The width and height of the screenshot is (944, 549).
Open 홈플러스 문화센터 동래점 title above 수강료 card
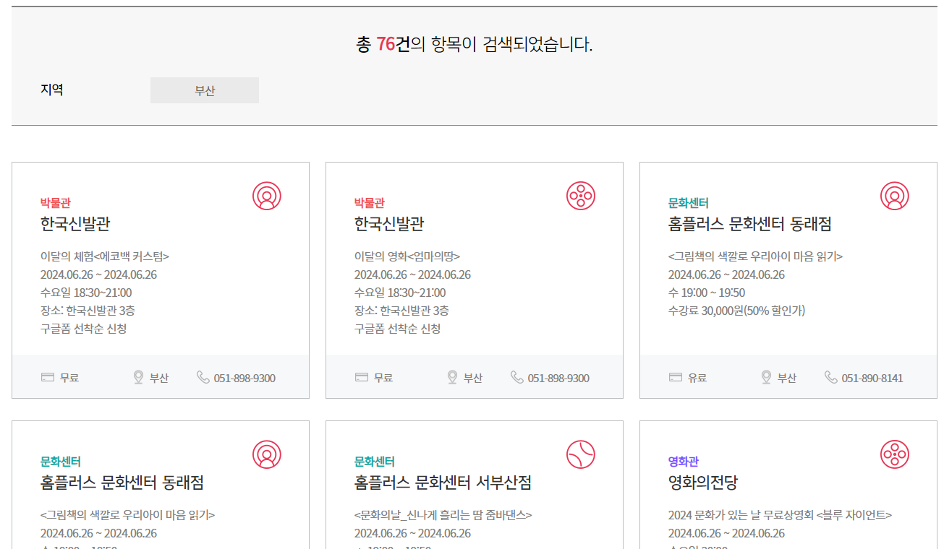coord(750,224)
